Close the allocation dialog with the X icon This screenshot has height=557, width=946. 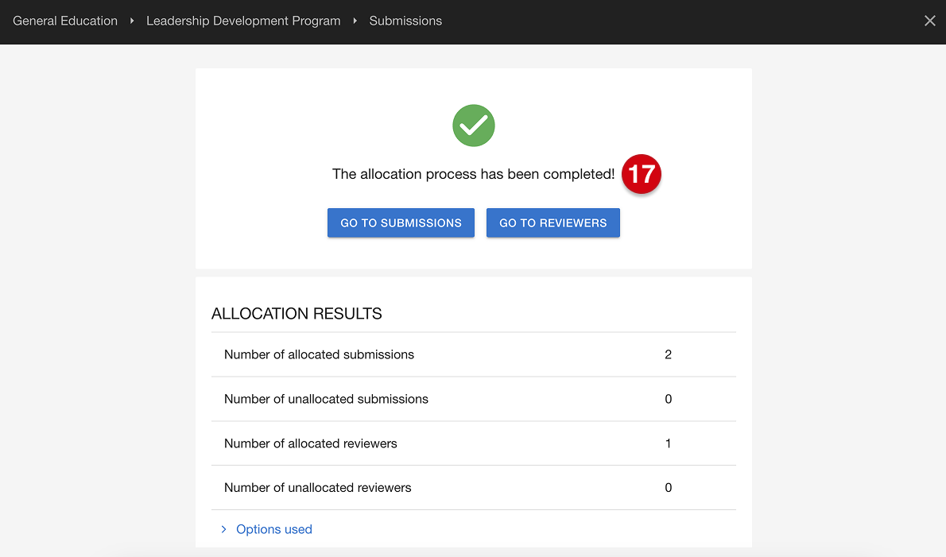(x=930, y=21)
